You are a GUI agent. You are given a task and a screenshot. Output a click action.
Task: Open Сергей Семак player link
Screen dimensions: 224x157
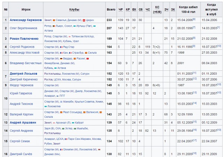coord(20,141)
